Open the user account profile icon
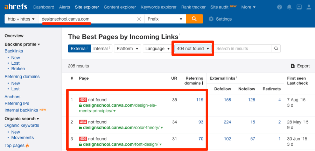Image resolution: width=315 pixels, height=151 pixels. [x=309, y=7]
